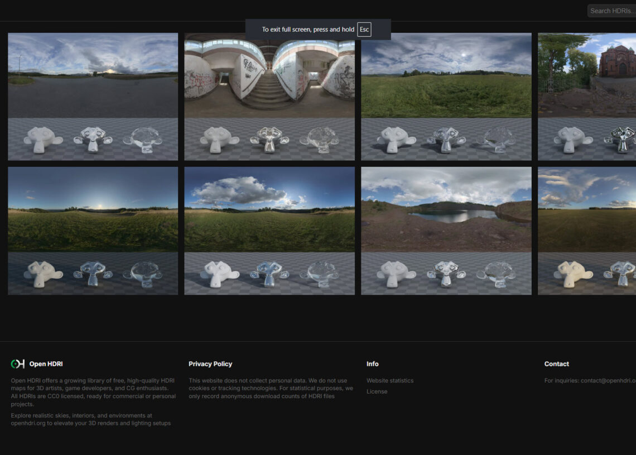Open the License page
Image resolution: width=636 pixels, height=455 pixels.
[x=377, y=391]
